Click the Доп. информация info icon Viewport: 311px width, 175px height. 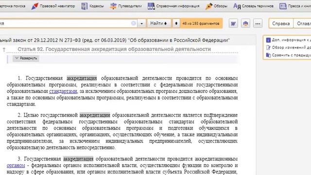pyautogui.click(x=268, y=40)
